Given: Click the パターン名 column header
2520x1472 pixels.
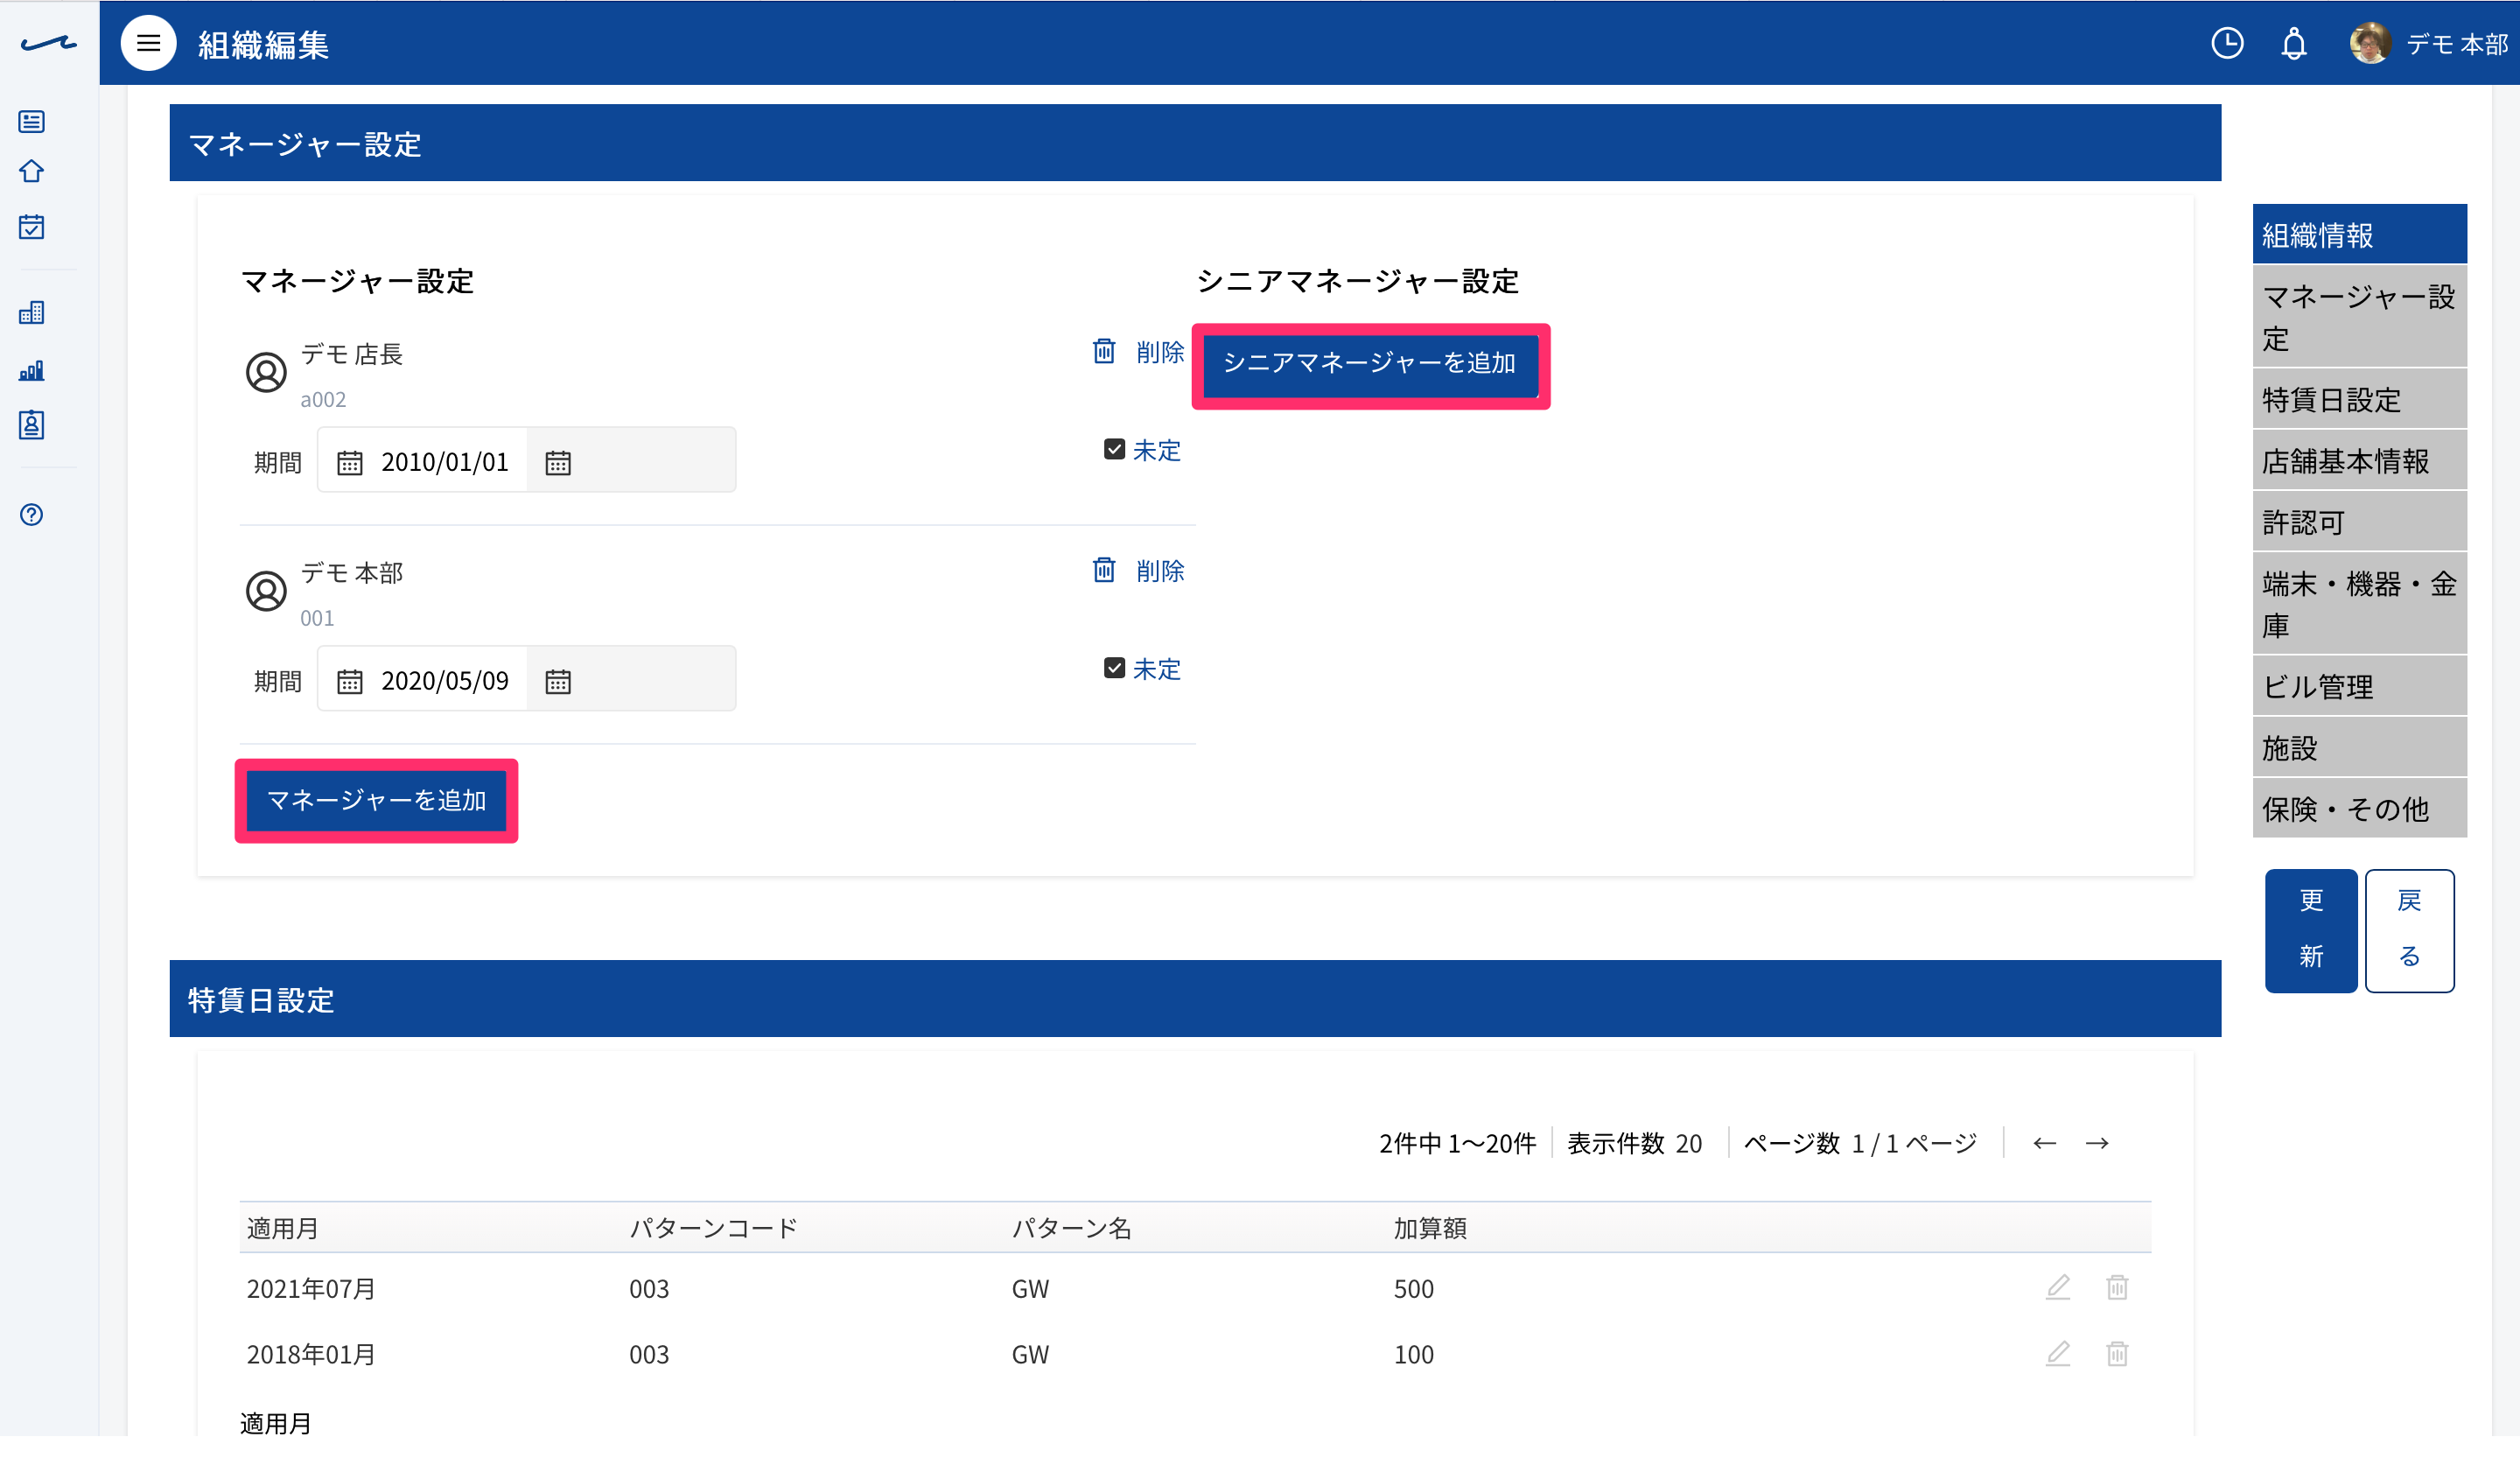Looking at the screenshot, I should [1071, 1229].
